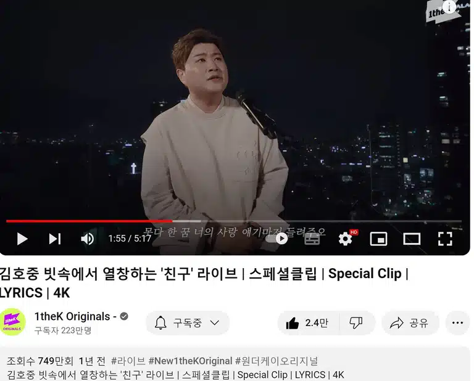Switch to theater mode view
This screenshot has width=474, height=381.
pos(412,239)
